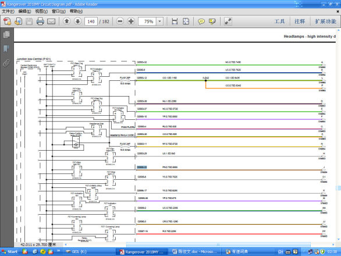Screen dimensions: 341x256
Task: Open the 工具 (Tools) pane
Action: (x=279, y=22)
